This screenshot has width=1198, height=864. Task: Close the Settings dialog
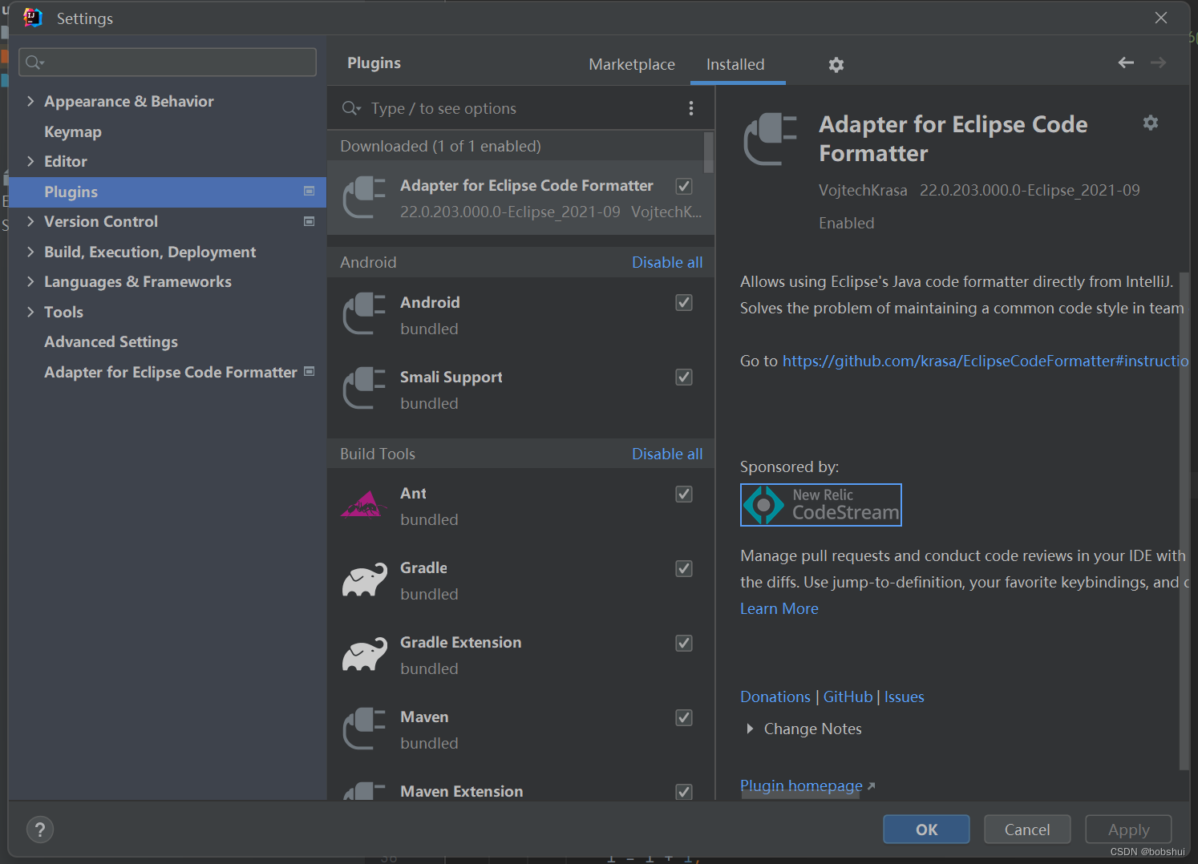tap(1160, 18)
